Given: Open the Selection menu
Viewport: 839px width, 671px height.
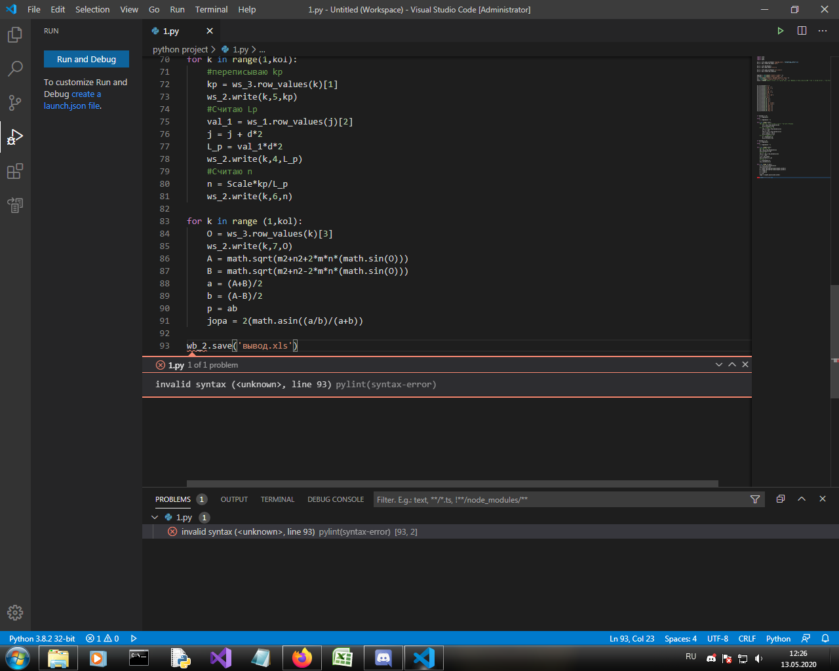Looking at the screenshot, I should pos(92,9).
